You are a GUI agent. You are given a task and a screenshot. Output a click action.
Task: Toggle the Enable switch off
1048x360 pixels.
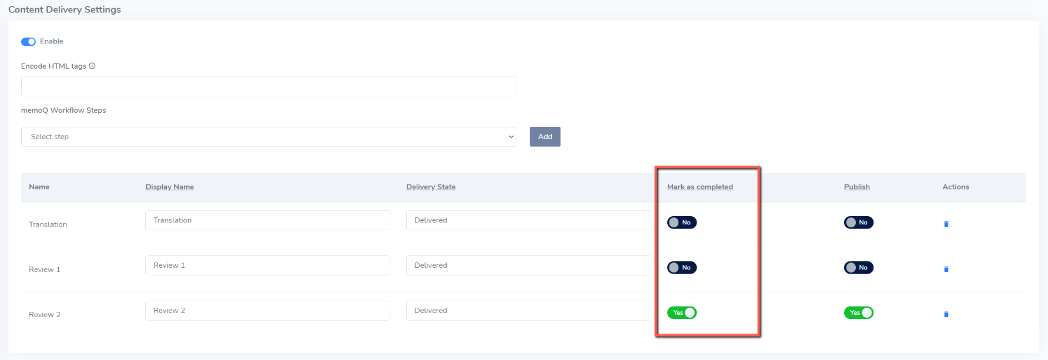point(28,42)
